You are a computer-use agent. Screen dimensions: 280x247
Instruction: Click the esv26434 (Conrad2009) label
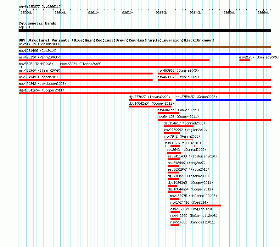pyautogui.click(x=186, y=150)
